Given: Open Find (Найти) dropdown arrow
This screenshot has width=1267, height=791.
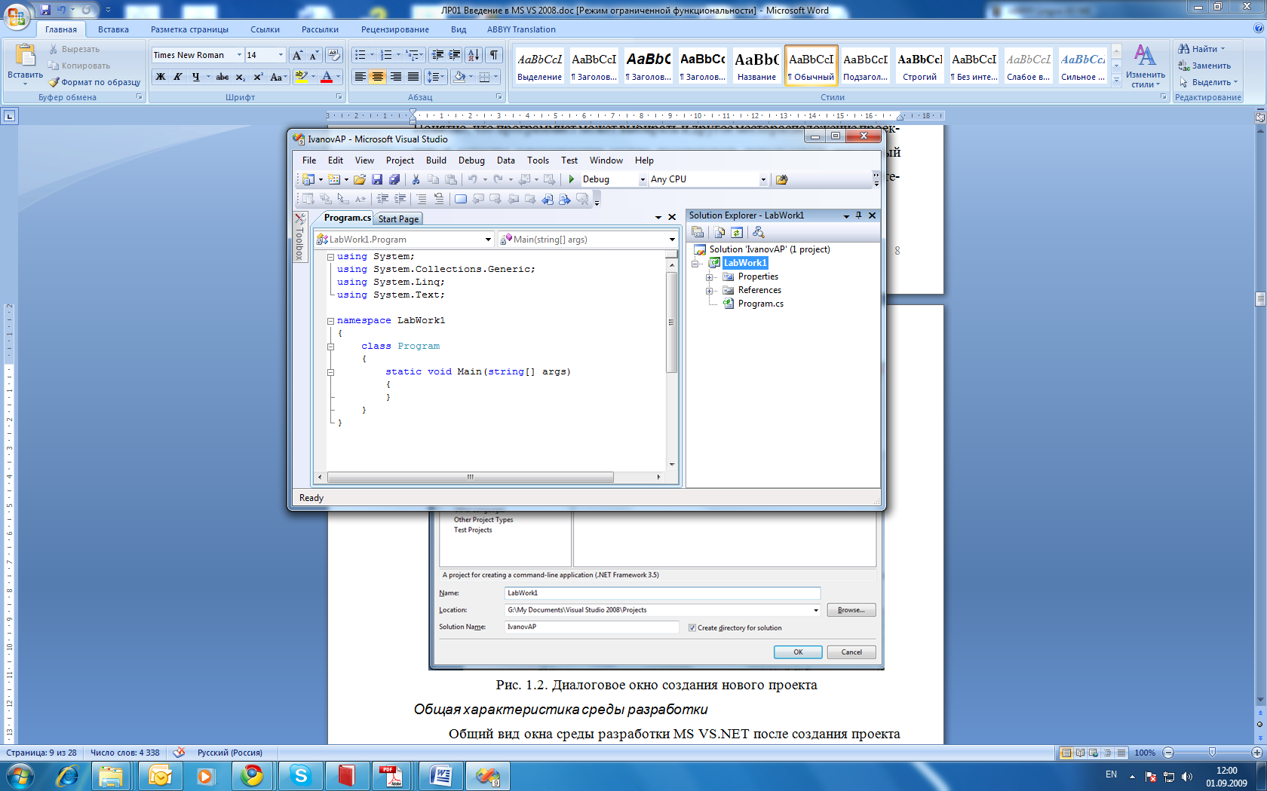Looking at the screenshot, I should 1223,49.
